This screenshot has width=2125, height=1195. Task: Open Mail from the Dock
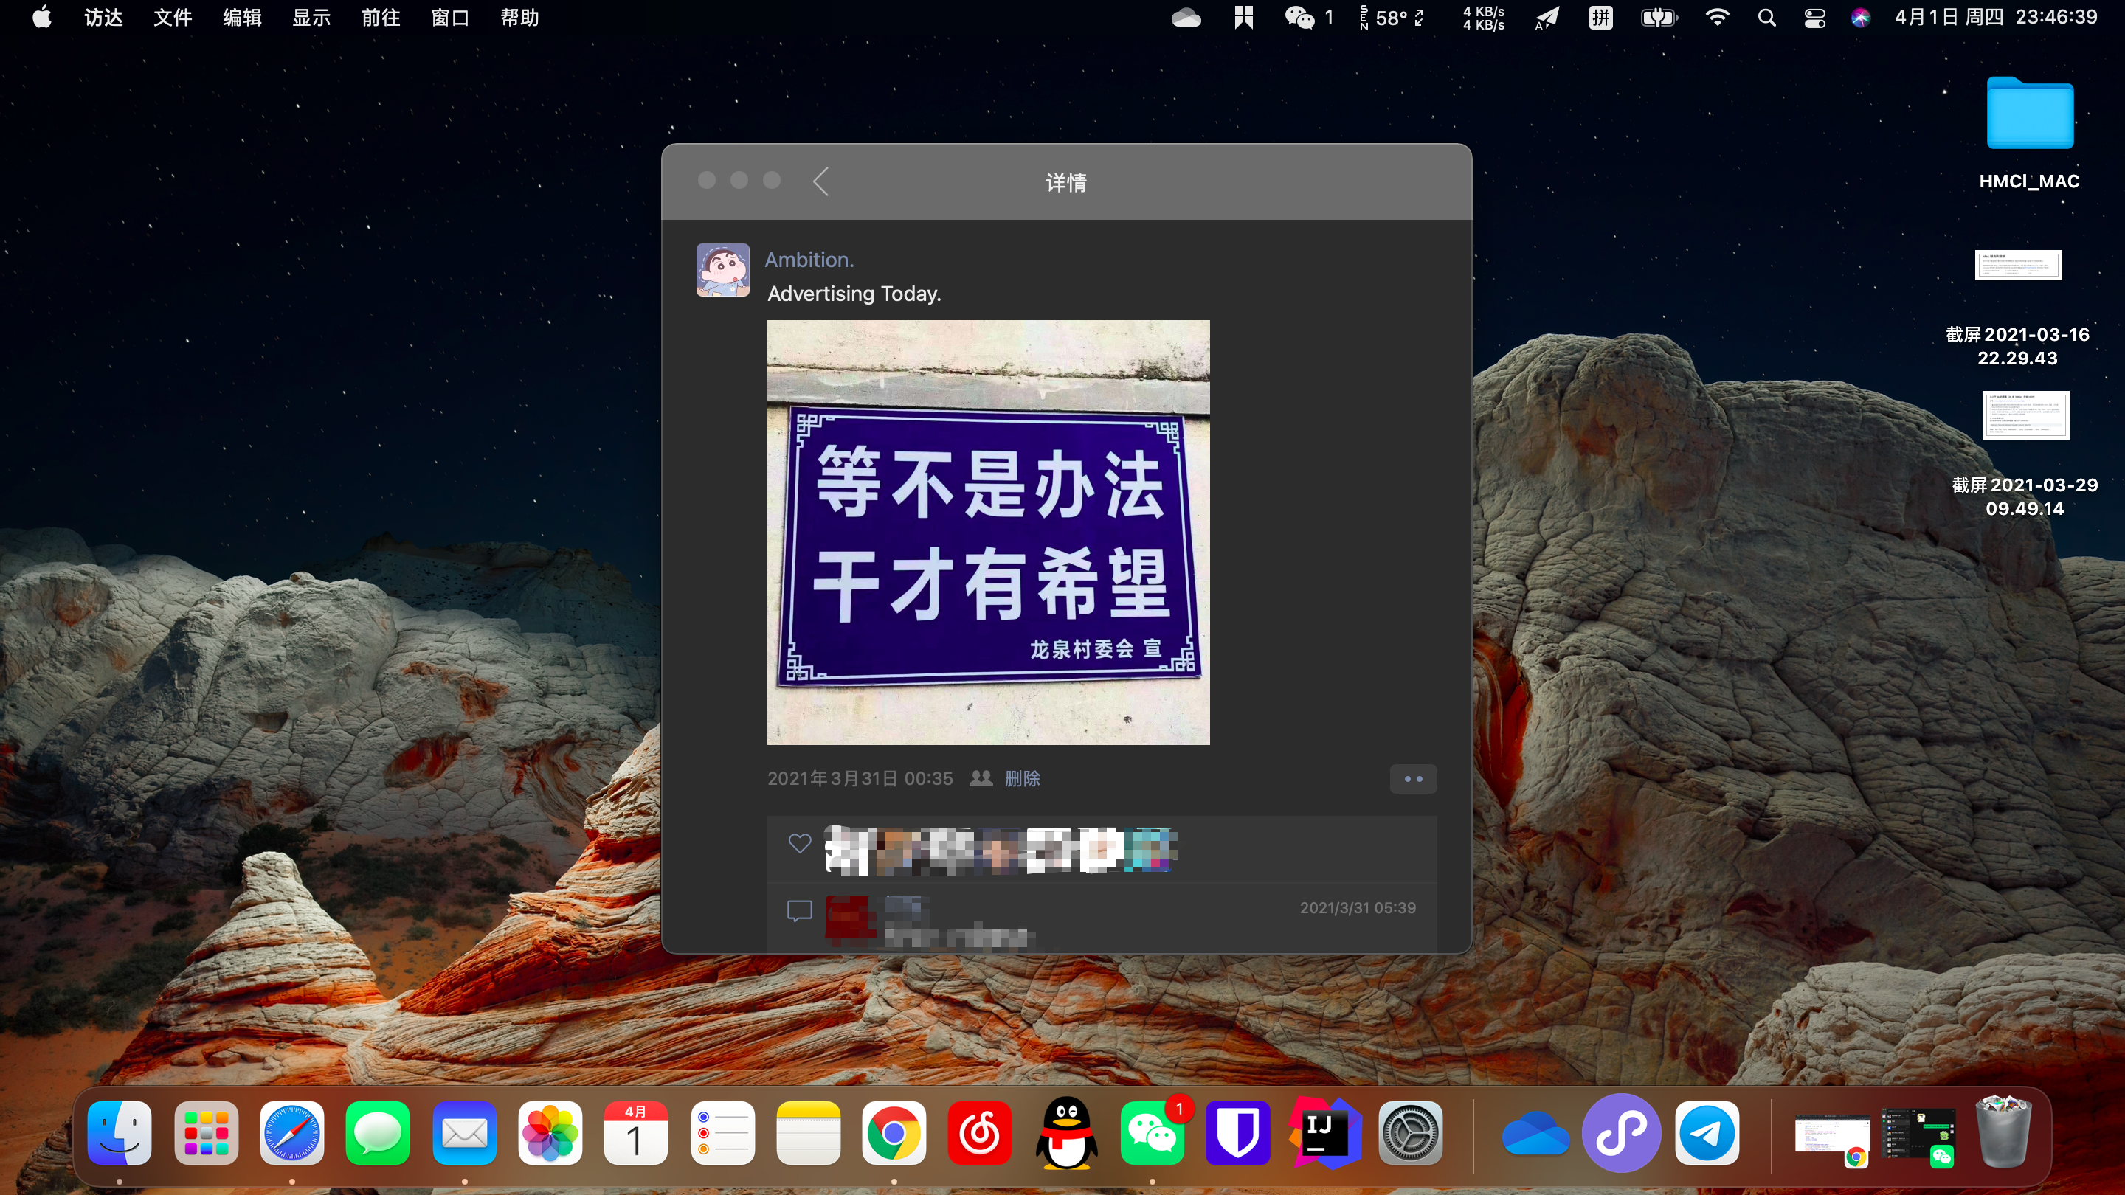pyautogui.click(x=464, y=1132)
